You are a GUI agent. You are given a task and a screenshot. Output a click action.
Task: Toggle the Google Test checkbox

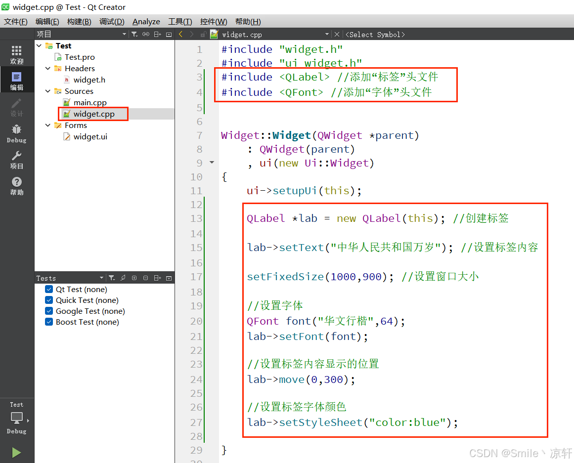point(48,311)
